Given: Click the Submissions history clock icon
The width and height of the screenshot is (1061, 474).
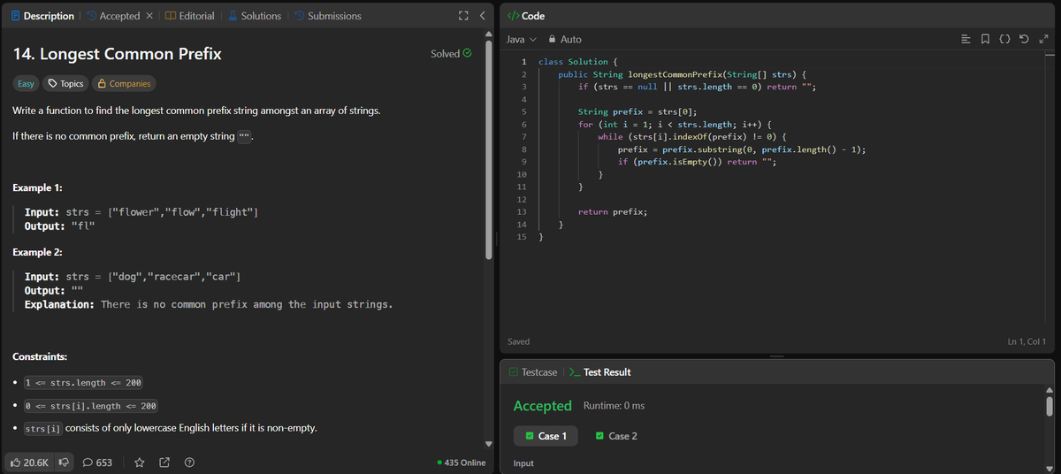Looking at the screenshot, I should [x=299, y=16].
